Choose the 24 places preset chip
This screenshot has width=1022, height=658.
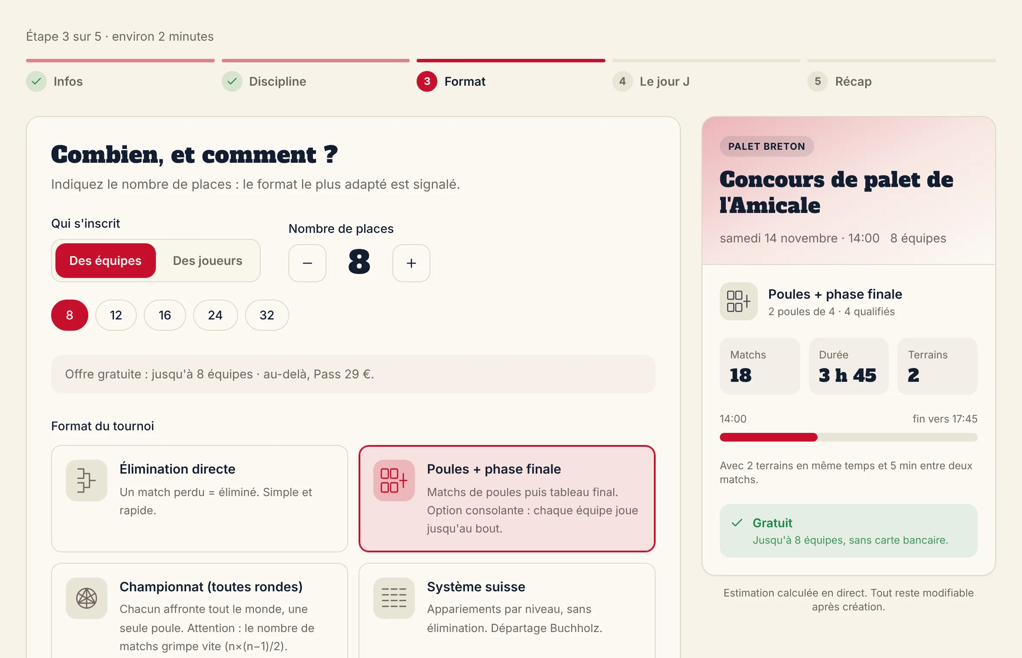[215, 315]
